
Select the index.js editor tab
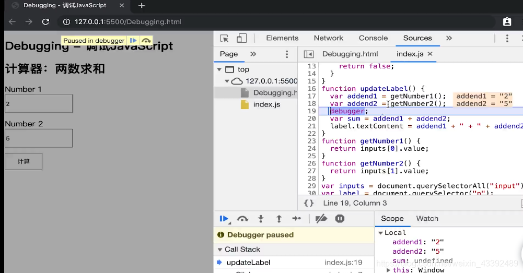[410, 54]
